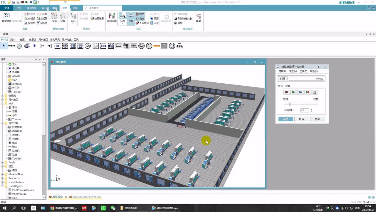The width and height of the screenshot is (376, 212).
Task: Expand the MaterialFlow folder
Action: [3, 174]
